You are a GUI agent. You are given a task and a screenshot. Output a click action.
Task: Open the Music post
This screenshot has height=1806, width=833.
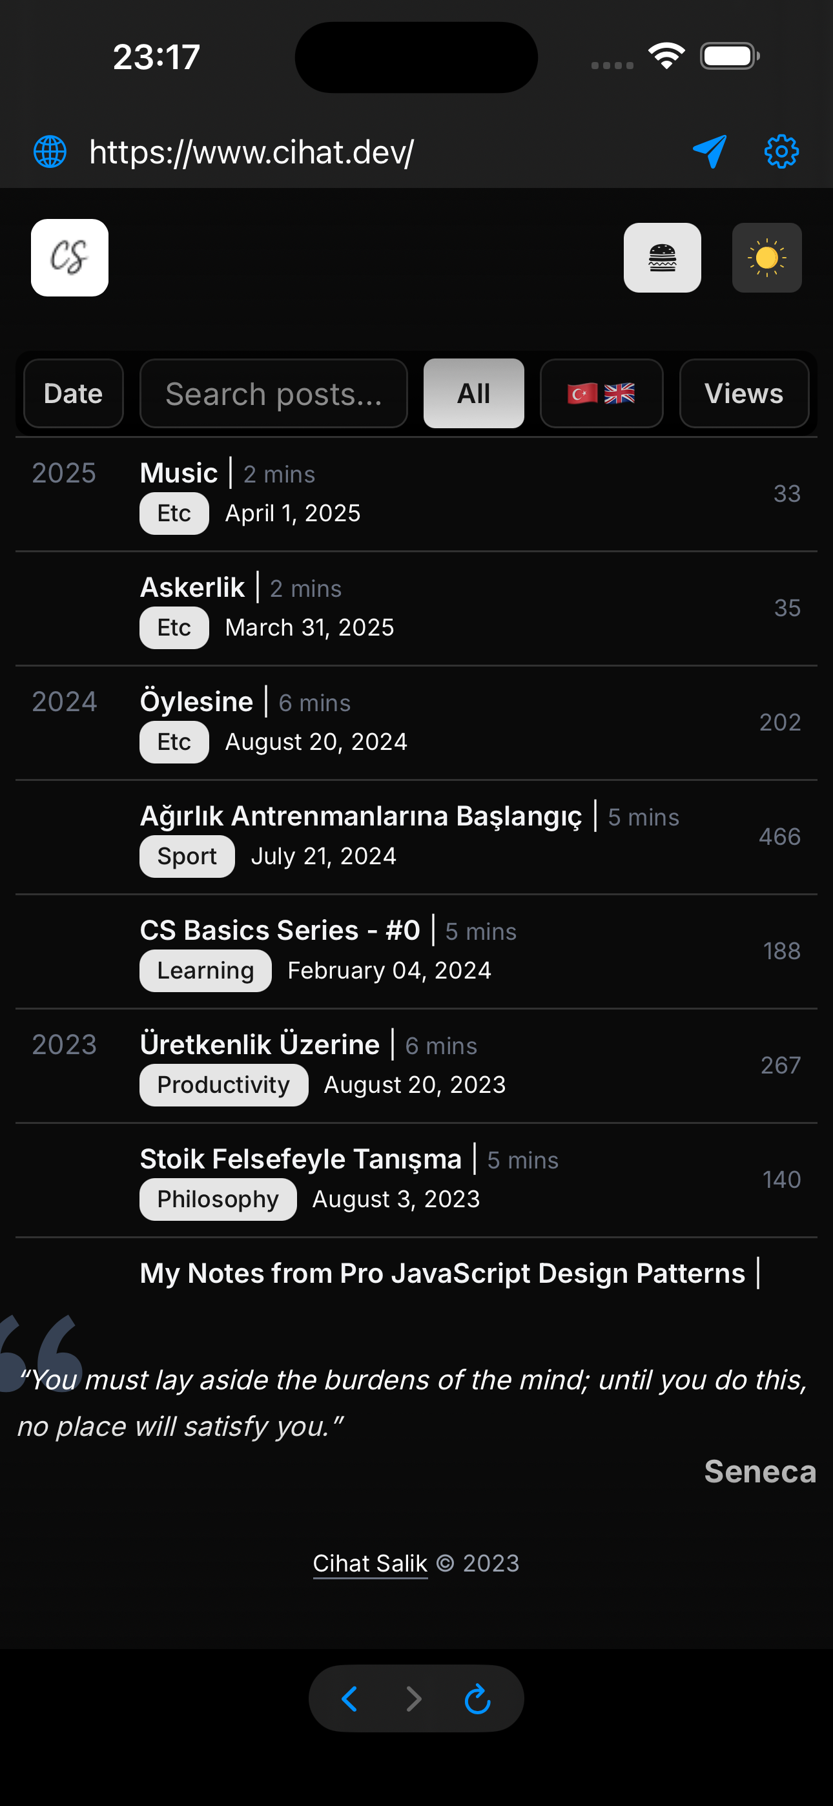tap(179, 473)
